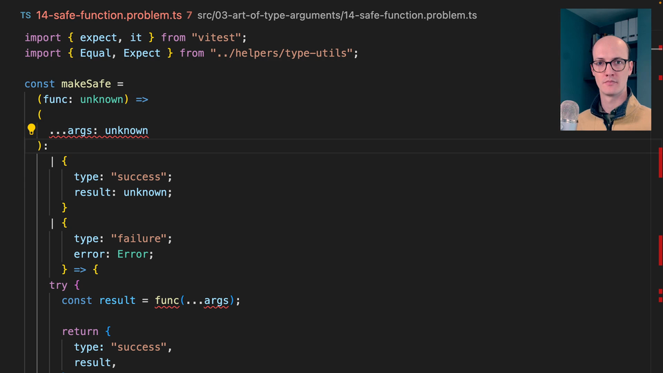Click the problem count 7 on the tab
This screenshot has width=663, height=373.
pos(189,15)
